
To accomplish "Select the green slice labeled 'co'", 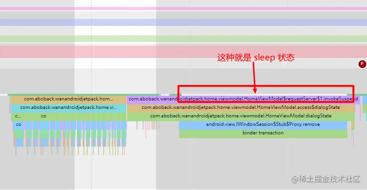I will coord(43,116).
